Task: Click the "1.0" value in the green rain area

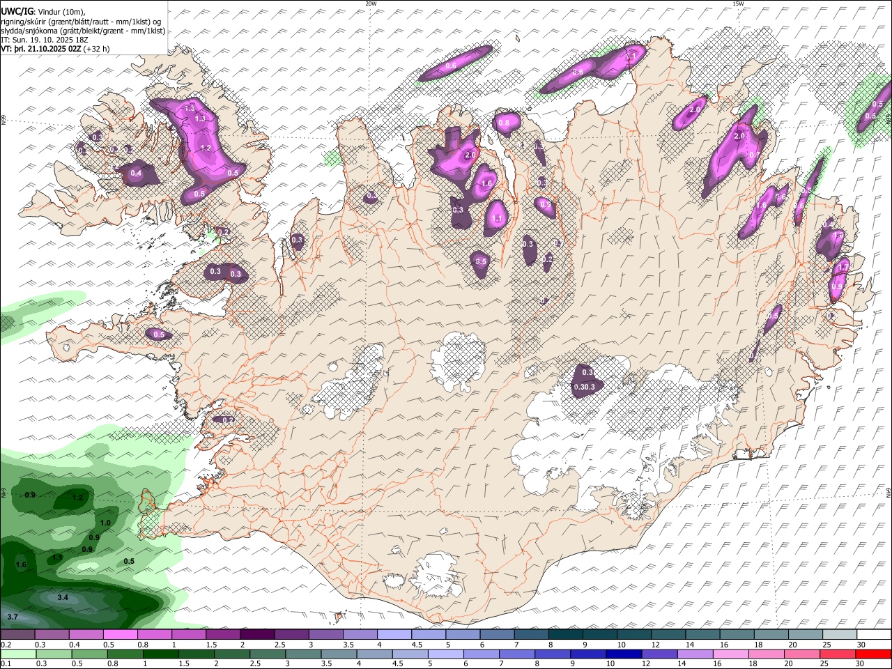Action: [105, 523]
